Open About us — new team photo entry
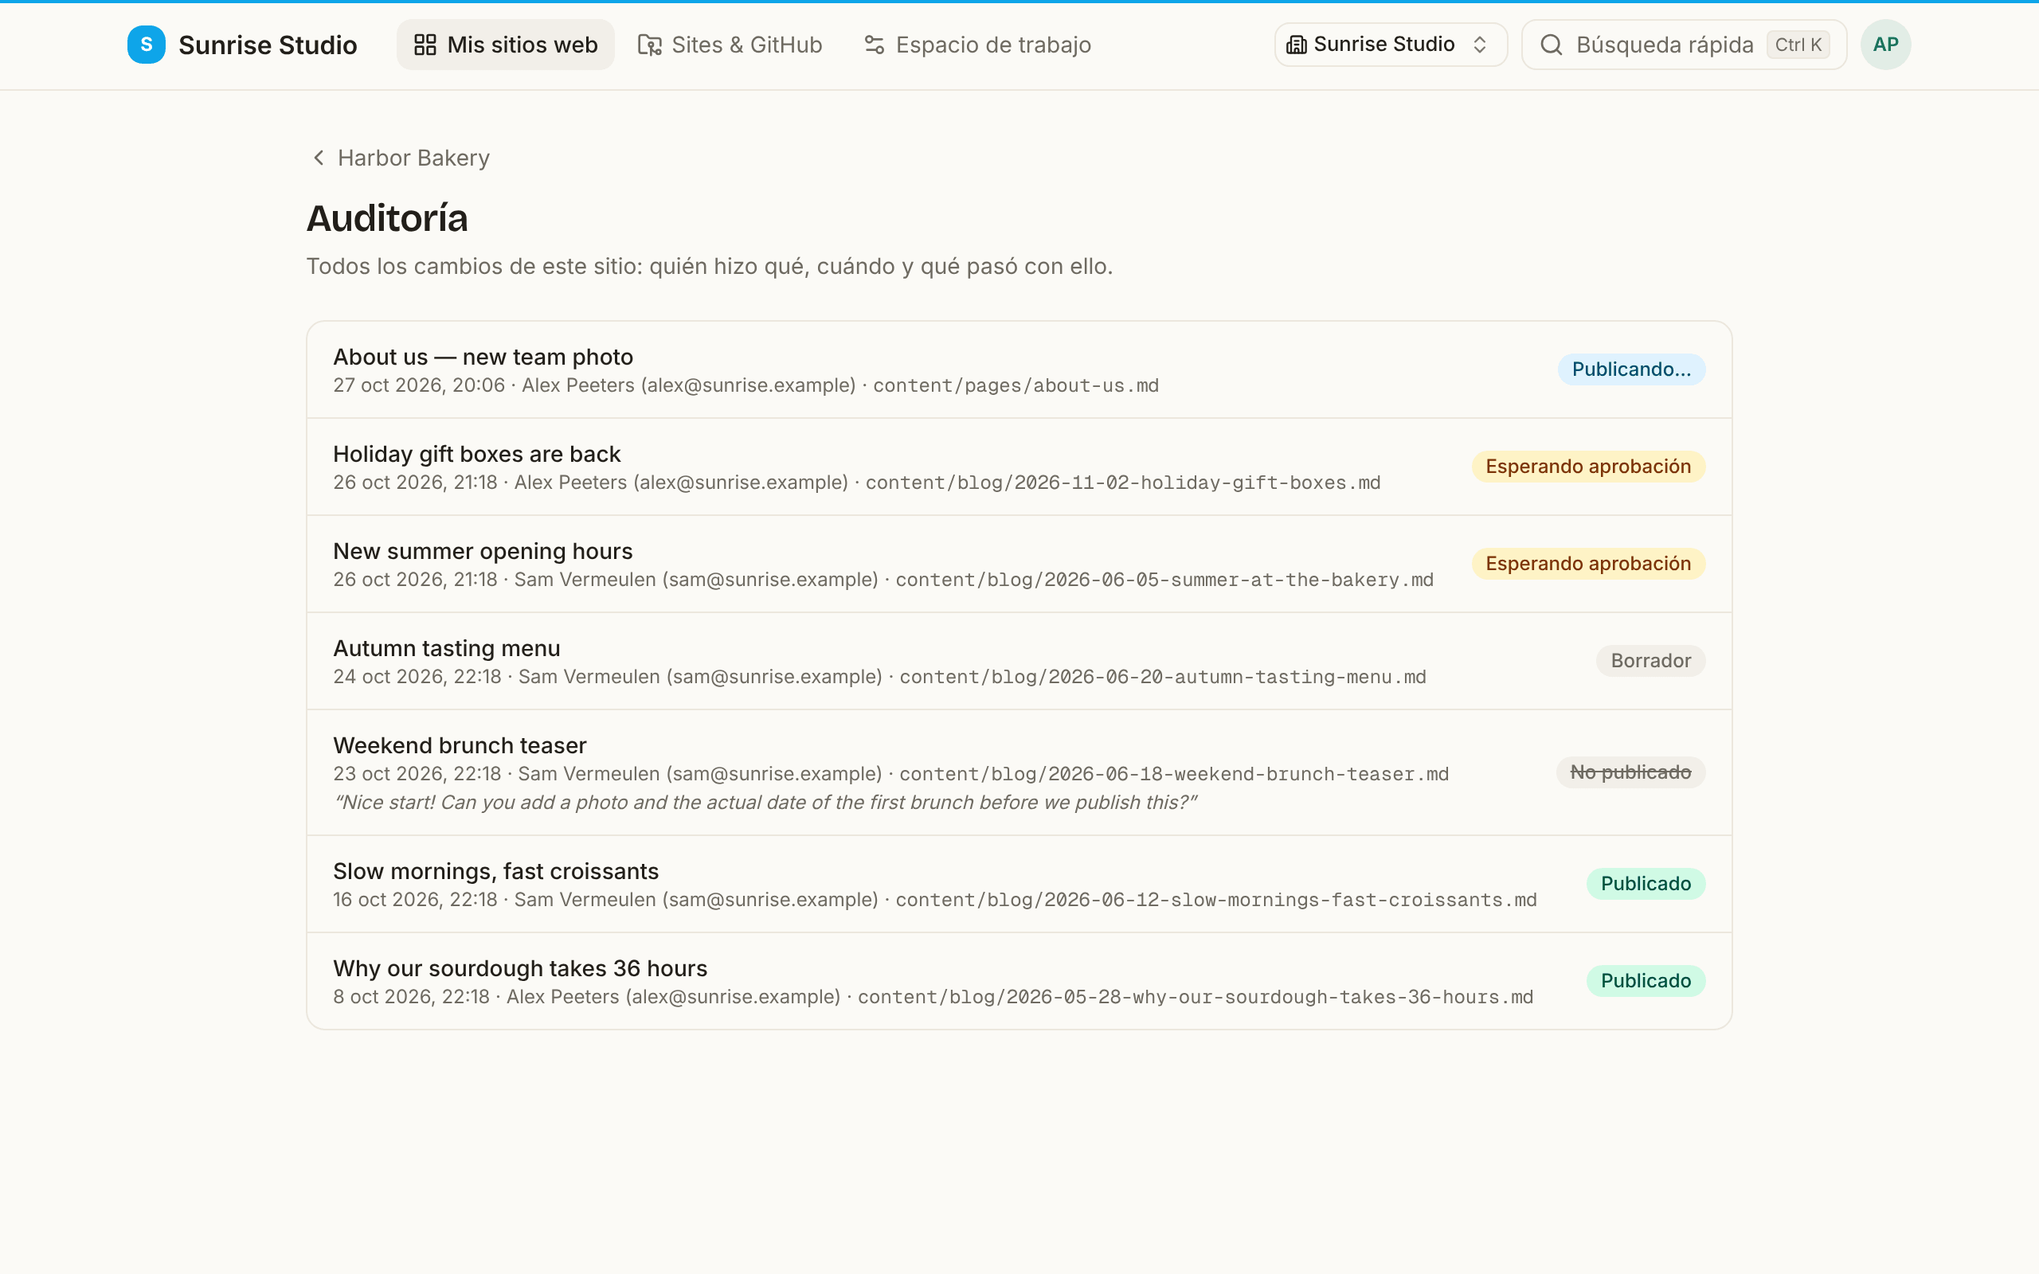2039x1274 pixels. 1019,370
